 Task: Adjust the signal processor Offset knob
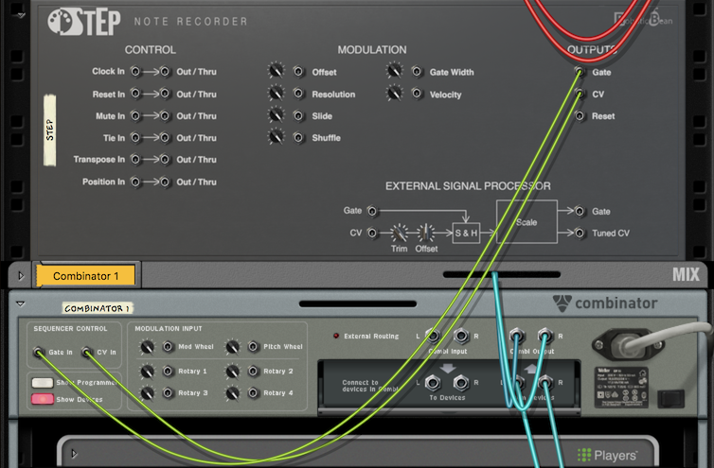(426, 234)
